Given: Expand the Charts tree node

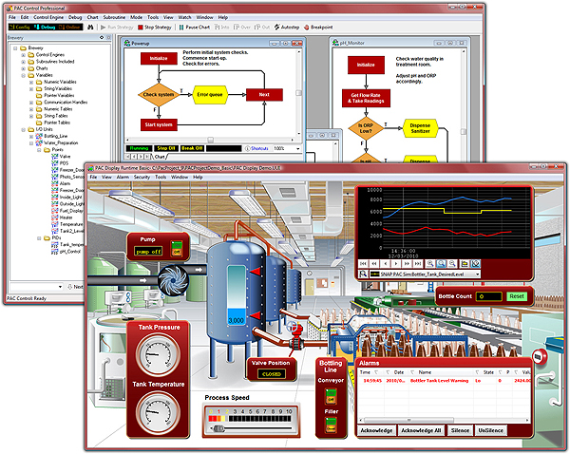Looking at the screenshot, I should [x=23, y=68].
